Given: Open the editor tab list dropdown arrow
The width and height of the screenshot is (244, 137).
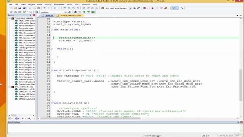Looking at the screenshot, I should [237, 16].
